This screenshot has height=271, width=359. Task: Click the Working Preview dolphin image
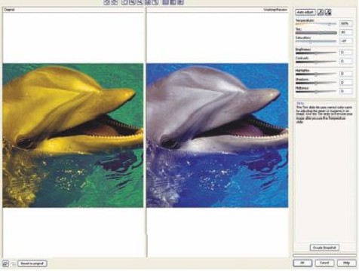coord(217,135)
